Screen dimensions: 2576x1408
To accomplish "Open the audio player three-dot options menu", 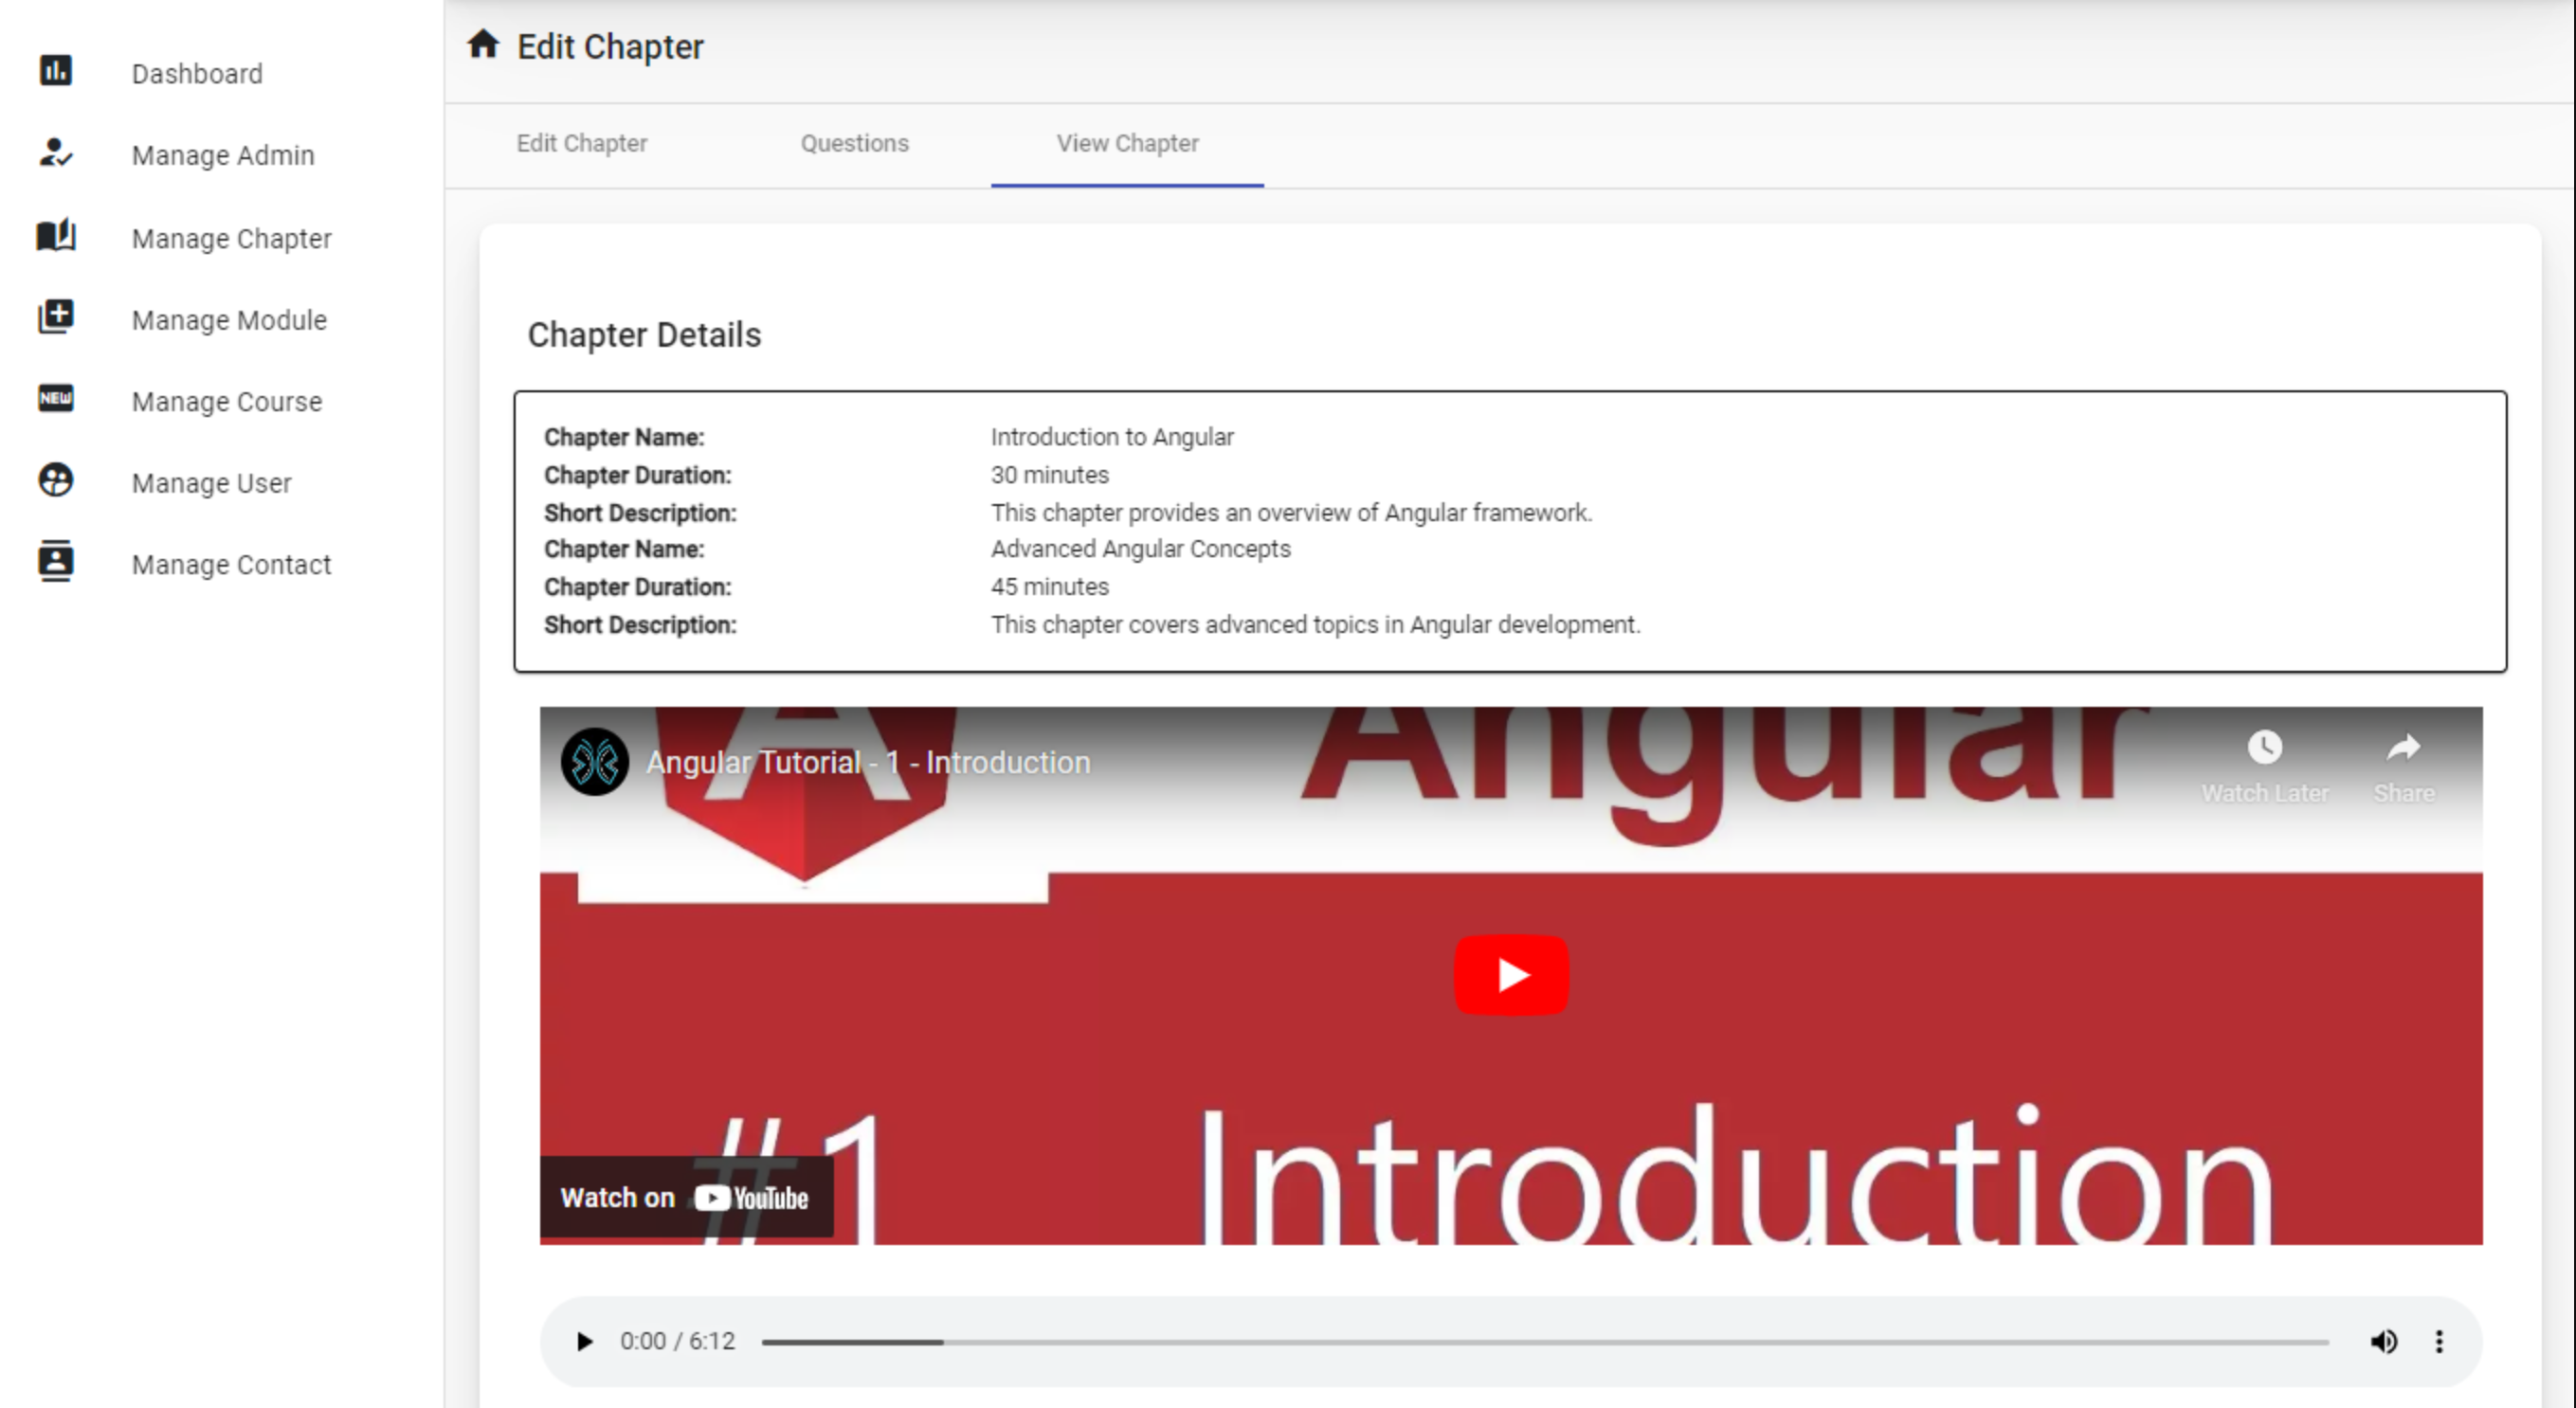I will (2439, 1341).
